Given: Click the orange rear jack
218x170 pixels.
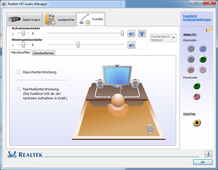Looking at the screenshot, I should coord(191,70).
